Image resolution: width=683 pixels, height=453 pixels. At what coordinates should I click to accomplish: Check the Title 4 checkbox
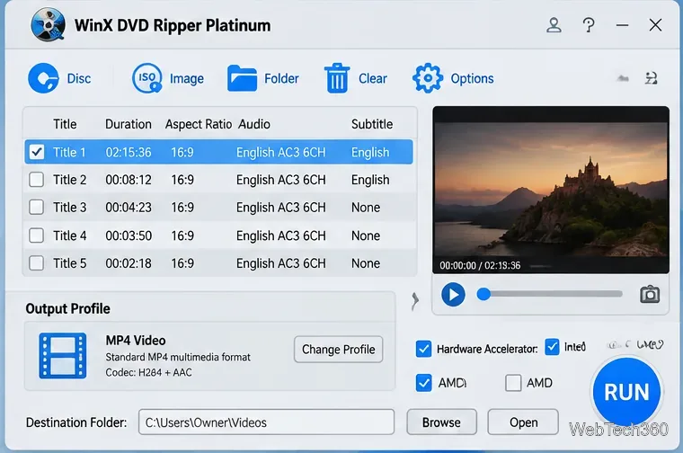pos(36,235)
